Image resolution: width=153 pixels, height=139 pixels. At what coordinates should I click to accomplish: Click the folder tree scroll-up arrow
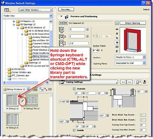51,21
